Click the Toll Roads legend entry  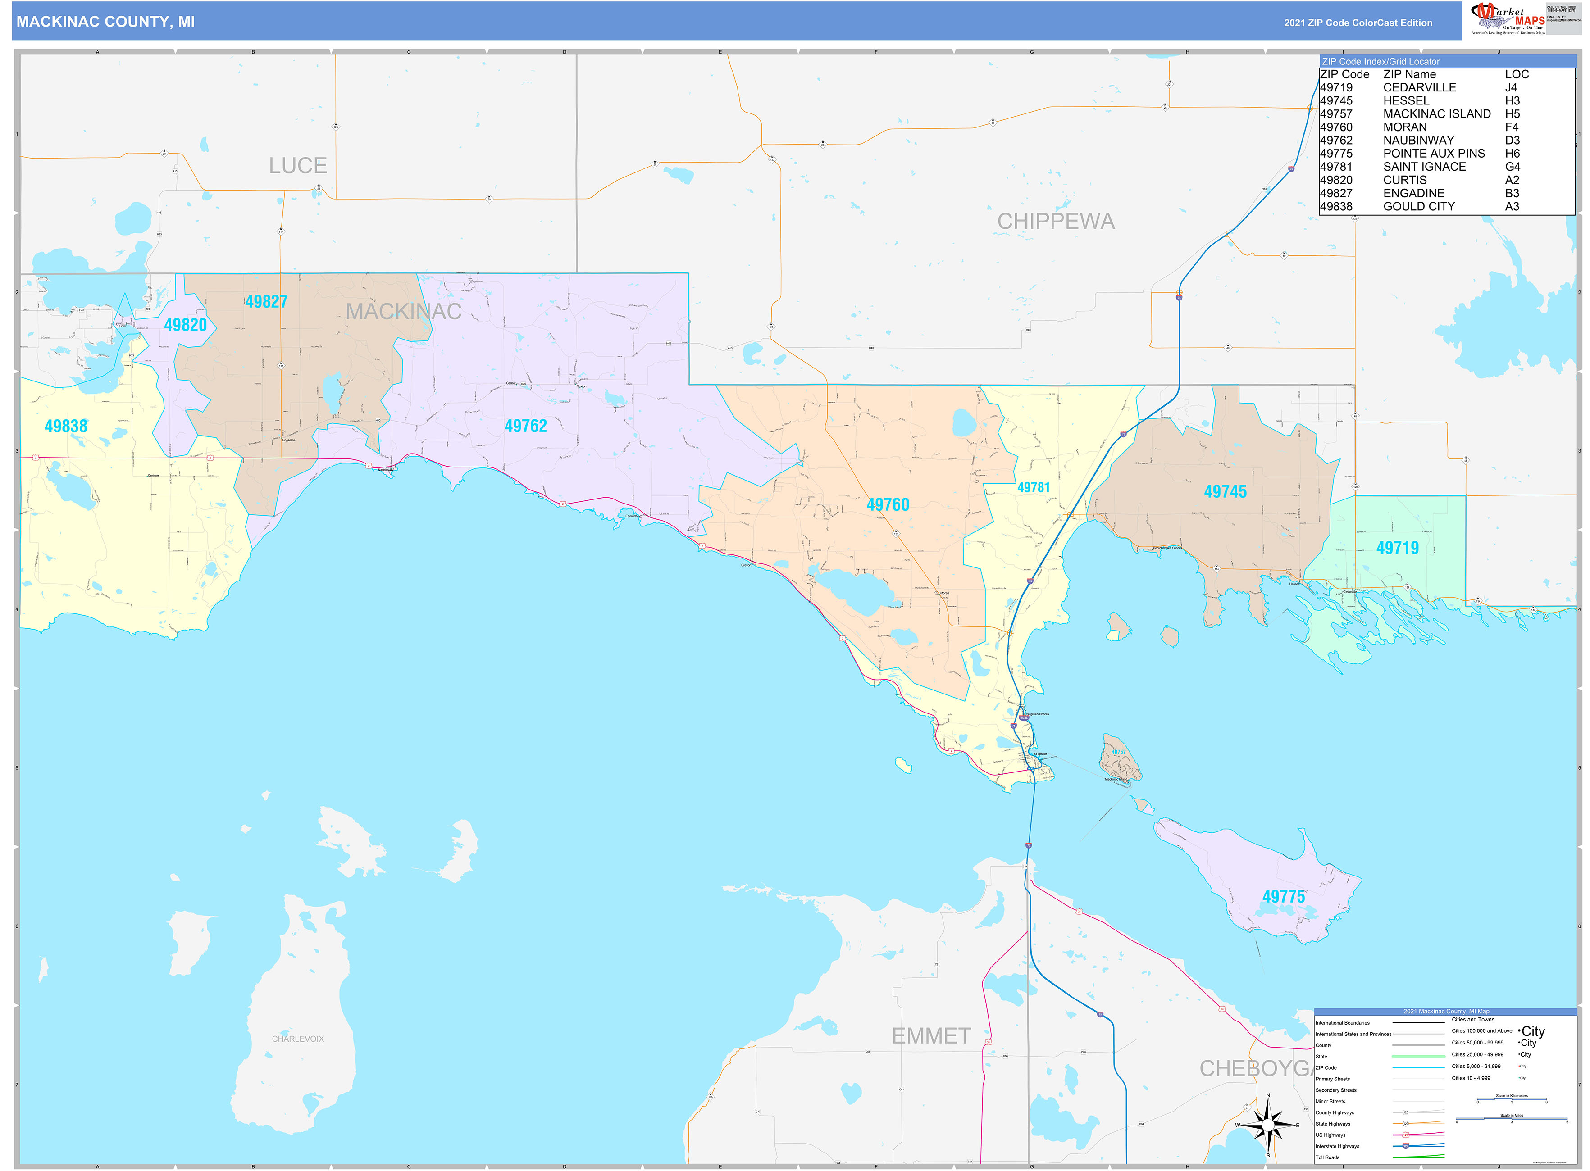coord(1328,1157)
